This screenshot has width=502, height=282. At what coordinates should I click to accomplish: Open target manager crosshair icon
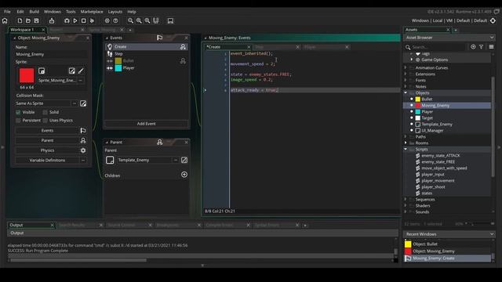pos(493,20)
